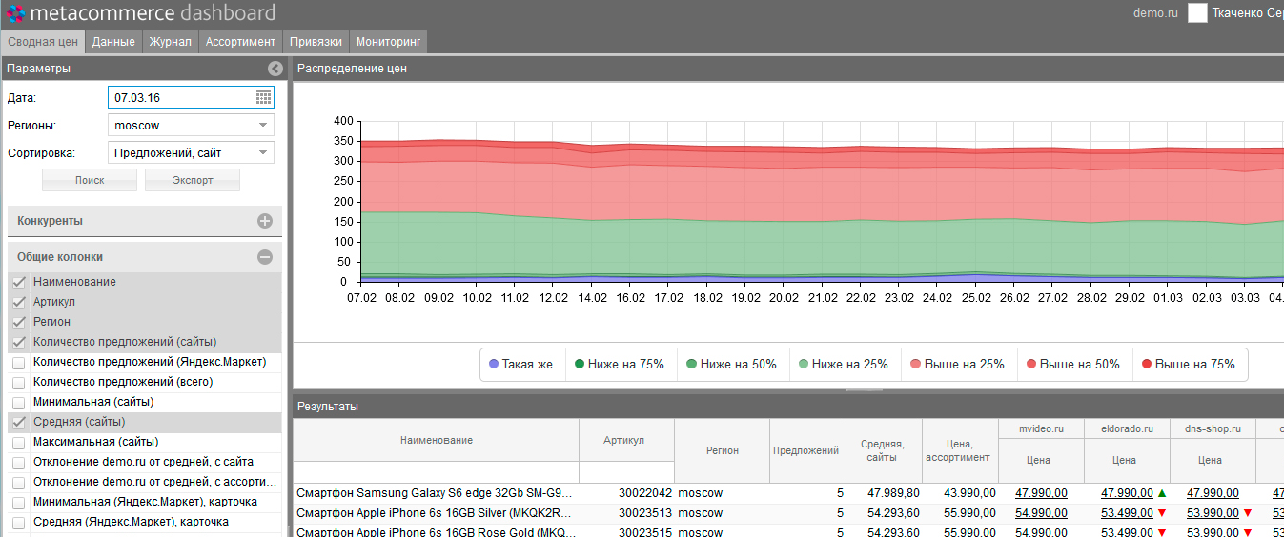Open the Сортировка dropdown list
Image resolution: width=1284 pixels, height=537 pixels.
(263, 153)
